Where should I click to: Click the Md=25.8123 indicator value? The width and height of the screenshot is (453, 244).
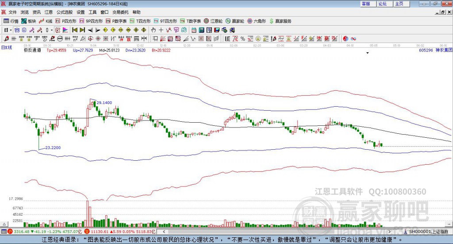(x=109, y=50)
